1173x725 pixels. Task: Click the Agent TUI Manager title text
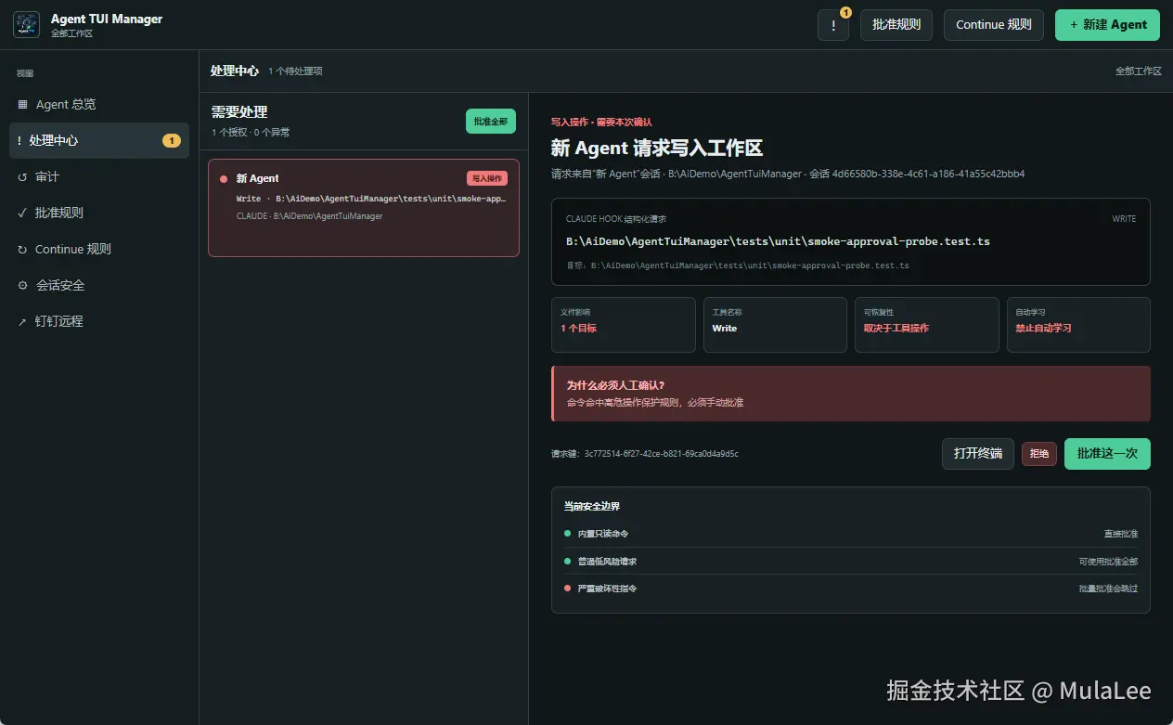pos(107,19)
